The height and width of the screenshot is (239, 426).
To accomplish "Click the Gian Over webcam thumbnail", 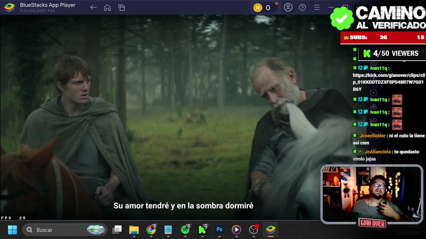I will pyautogui.click(x=372, y=195).
